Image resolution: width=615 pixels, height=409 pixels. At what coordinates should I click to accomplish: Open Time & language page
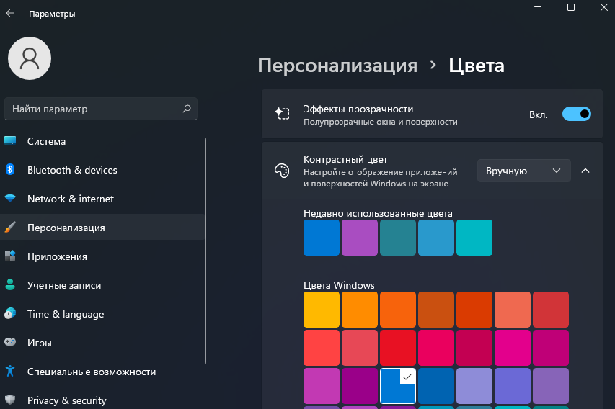pyautogui.click(x=102, y=314)
